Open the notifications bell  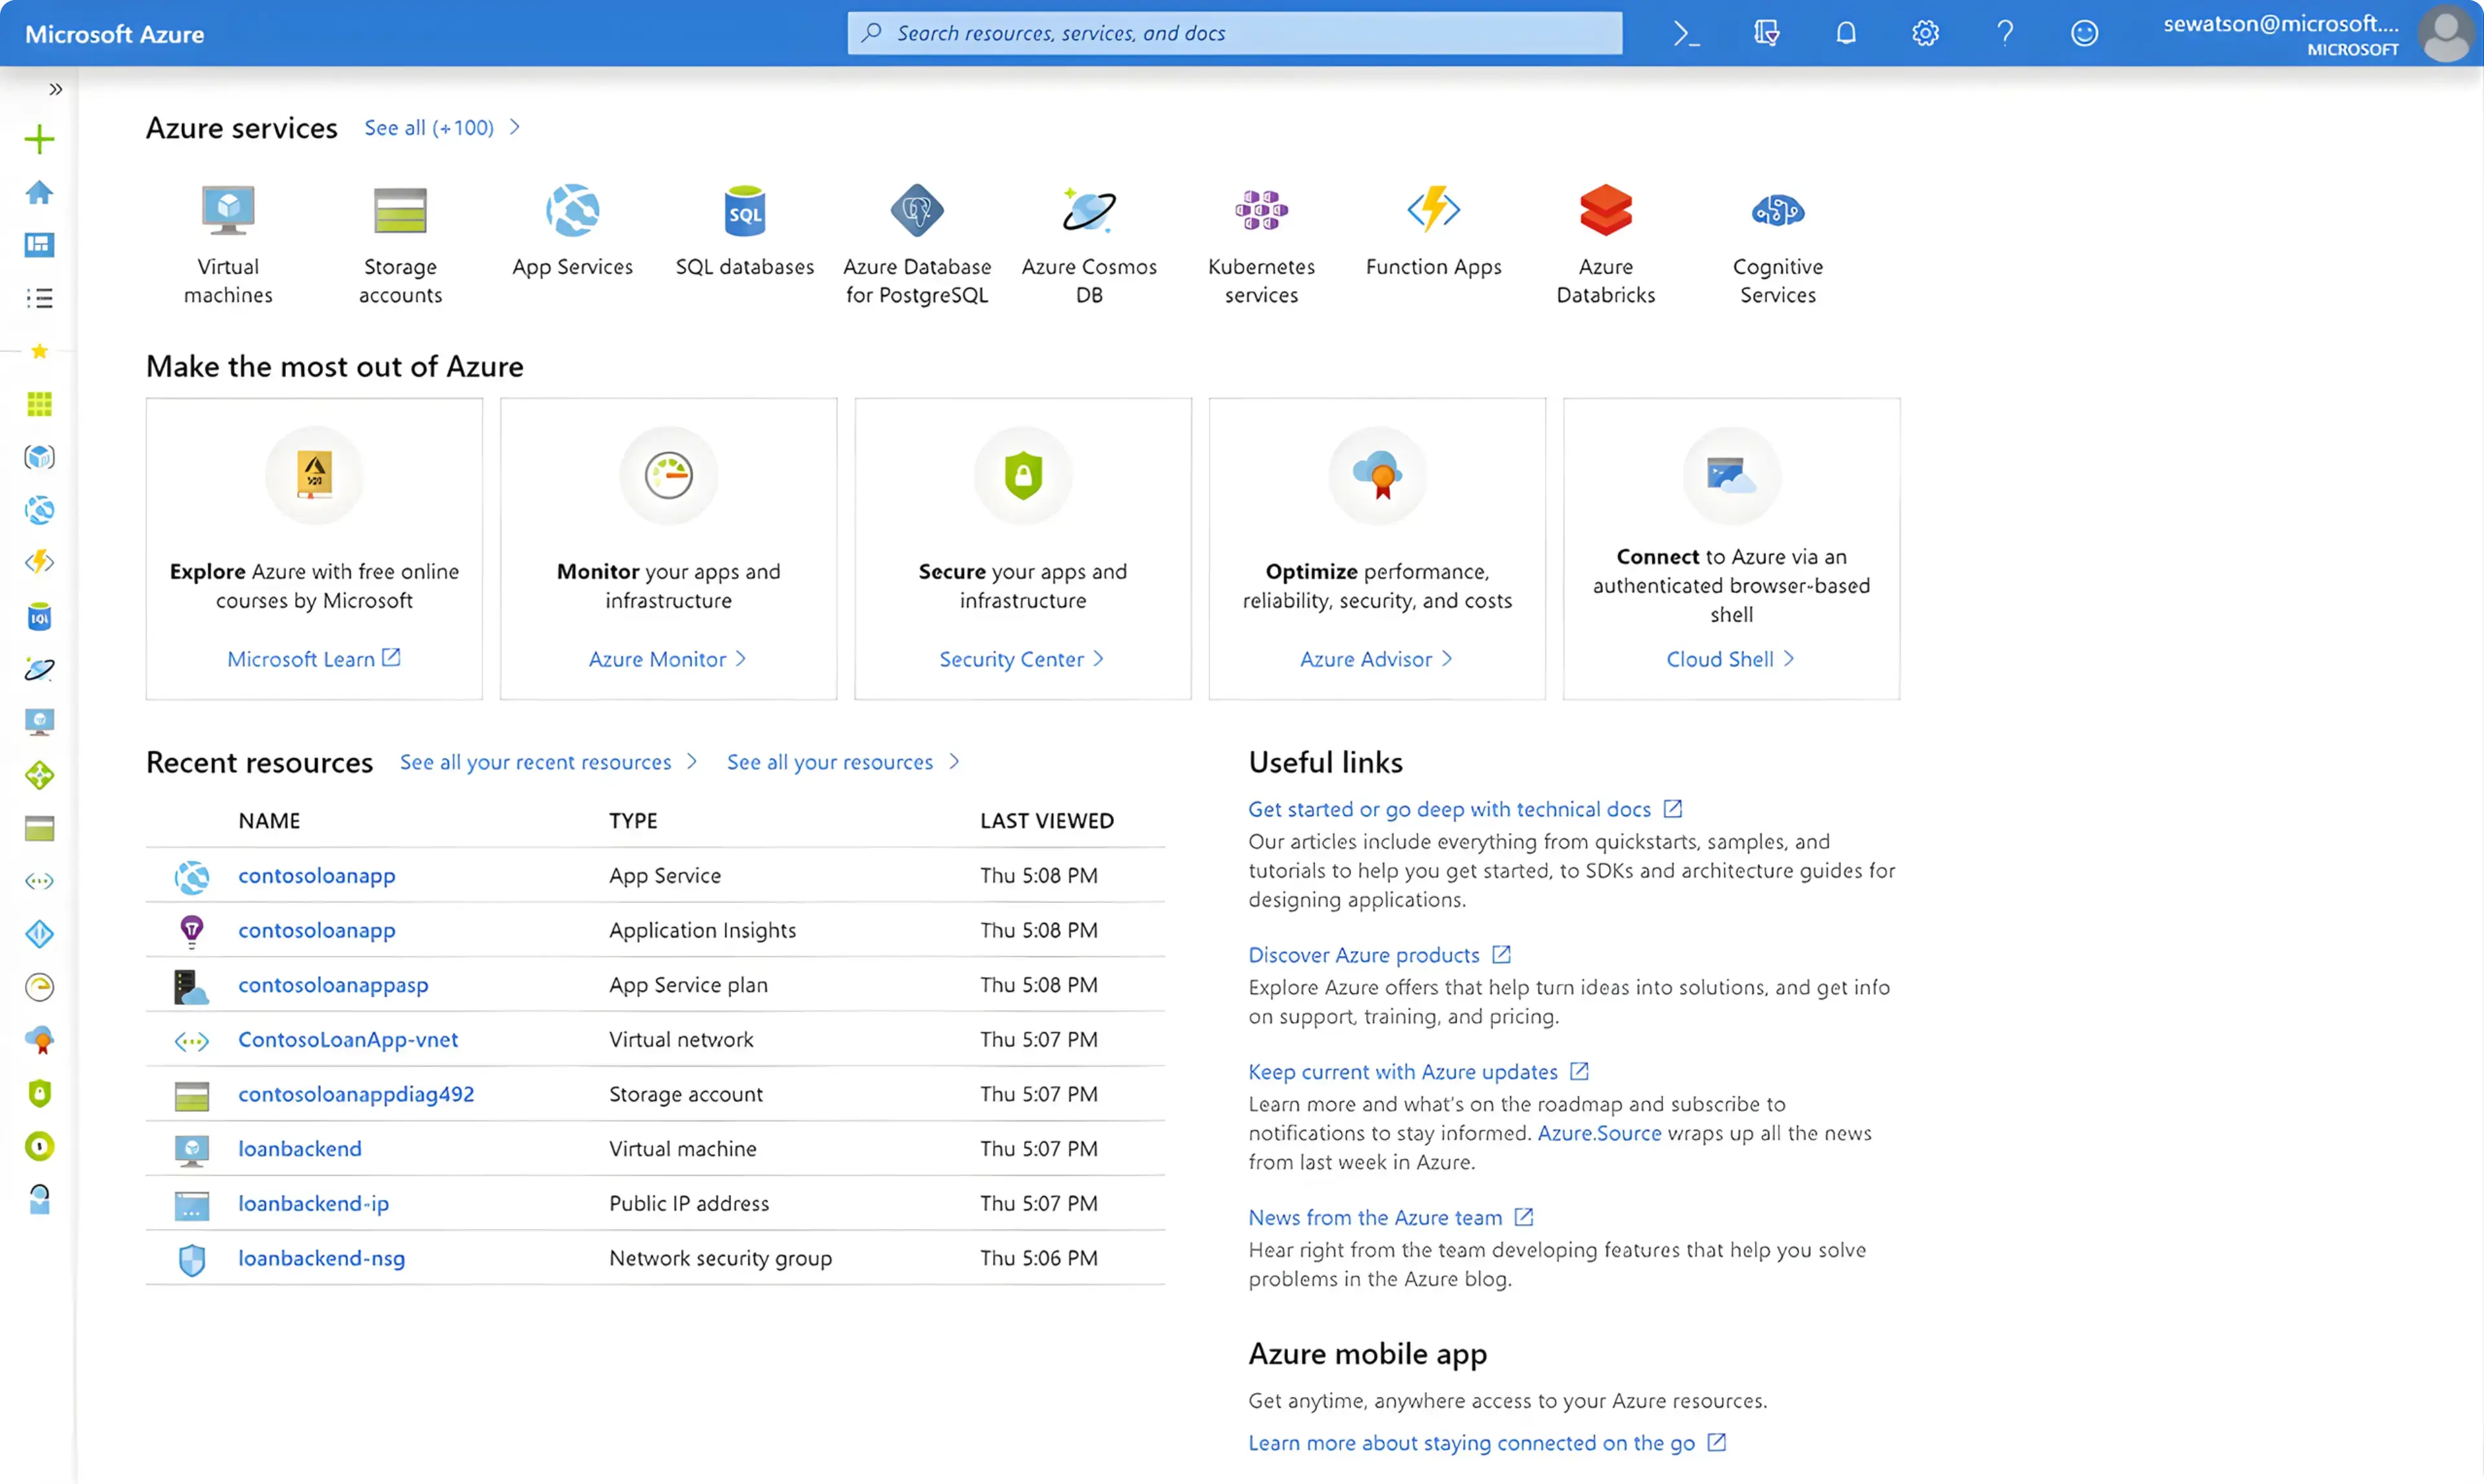pyautogui.click(x=1845, y=33)
